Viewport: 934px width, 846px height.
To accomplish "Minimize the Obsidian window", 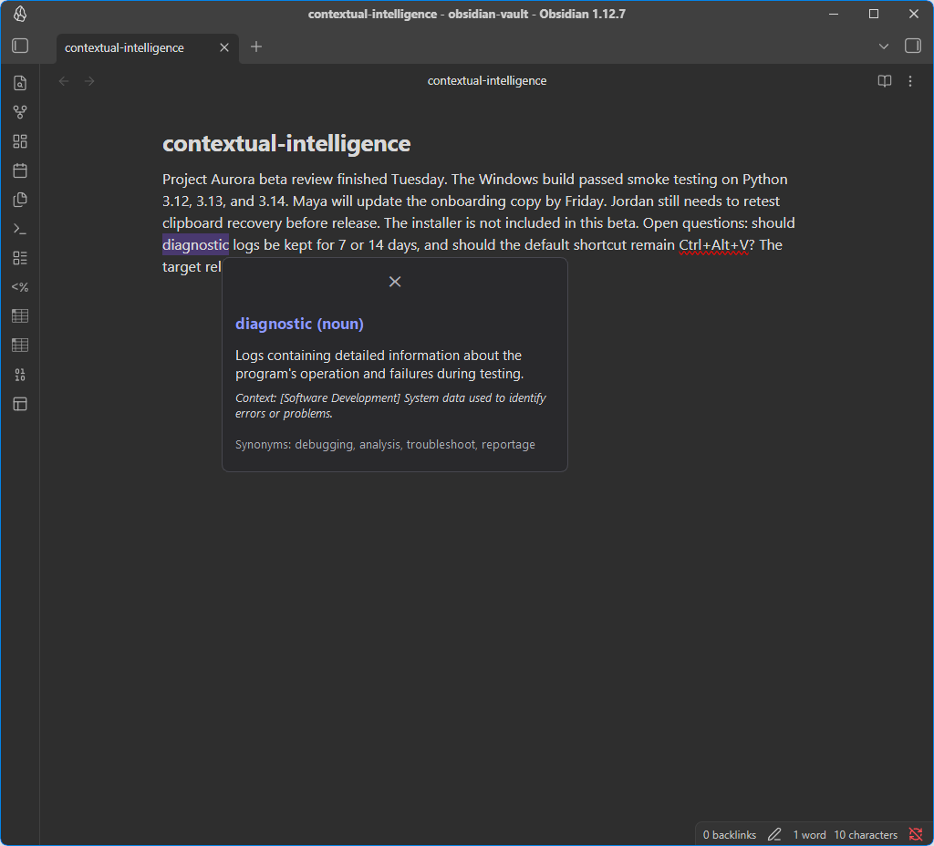I will [834, 14].
